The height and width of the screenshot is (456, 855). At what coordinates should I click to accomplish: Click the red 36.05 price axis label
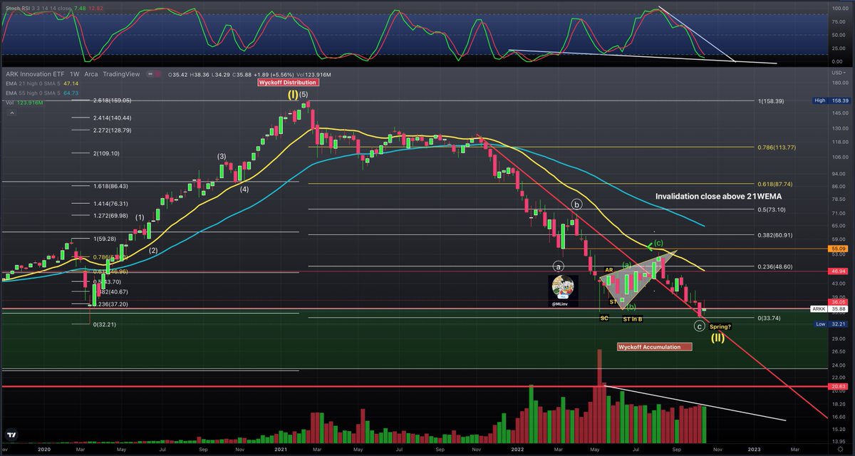pos(837,302)
